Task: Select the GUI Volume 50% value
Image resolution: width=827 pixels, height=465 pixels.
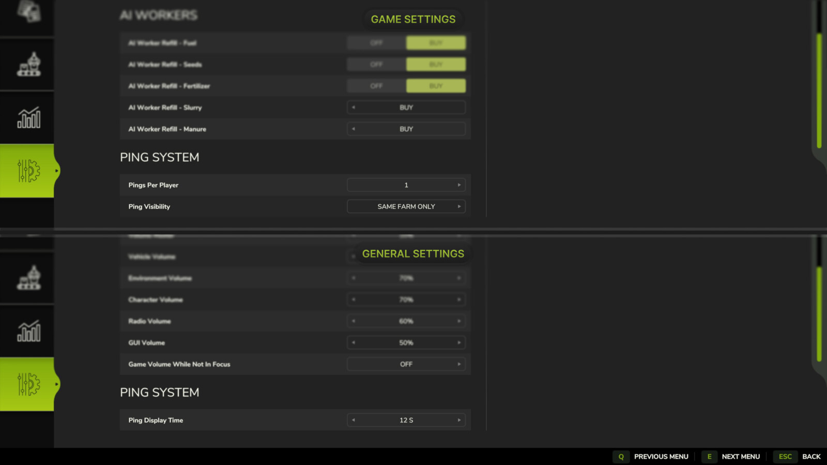Action: click(406, 343)
